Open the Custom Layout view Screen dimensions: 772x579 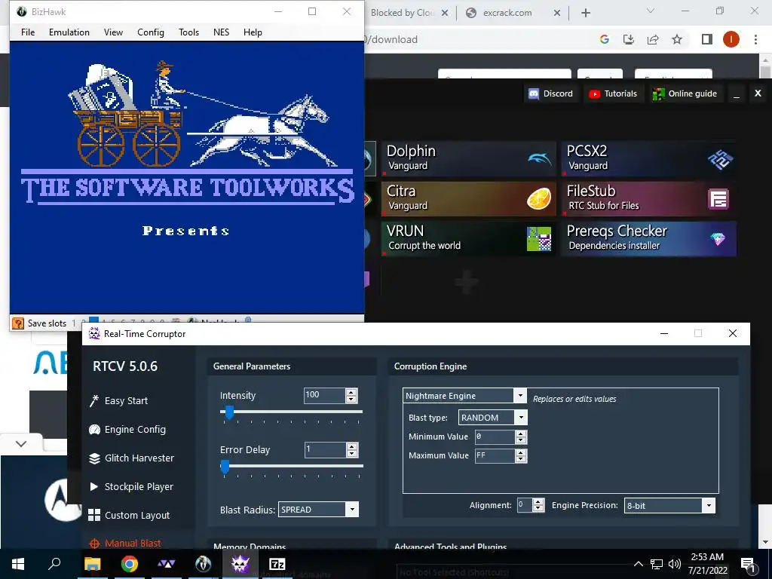tap(129, 515)
